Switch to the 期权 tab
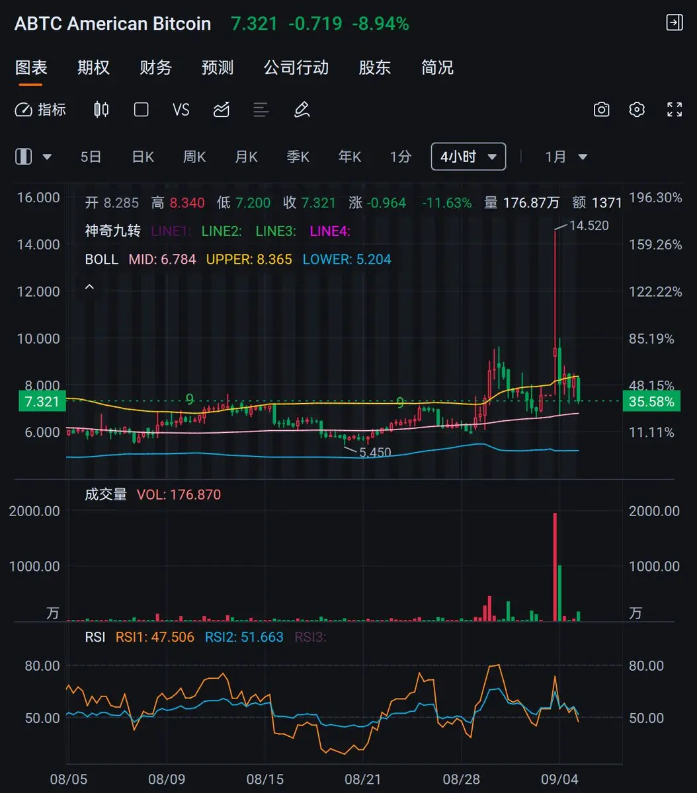697x793 pixels. (93, 67)
